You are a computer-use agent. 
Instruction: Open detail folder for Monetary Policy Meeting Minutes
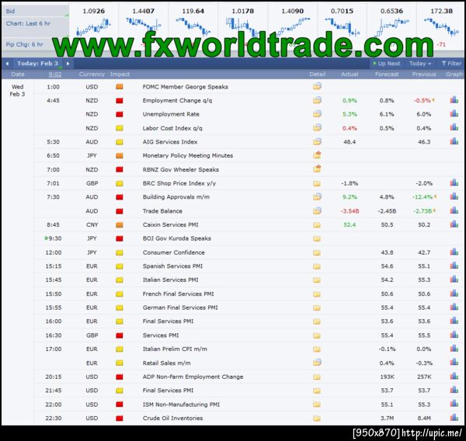click(x=317, y=155)
